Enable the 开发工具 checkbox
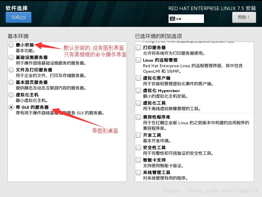The height and width of the screenshot is (197, 262). click(138, 135)
